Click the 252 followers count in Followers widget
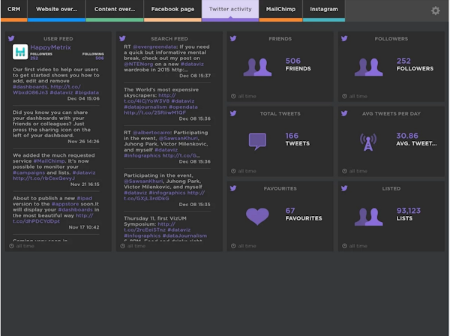This screenshot has width=450, height=336. click(x=403, y=61)
